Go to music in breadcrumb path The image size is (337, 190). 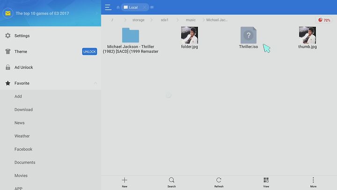[190, 20]
